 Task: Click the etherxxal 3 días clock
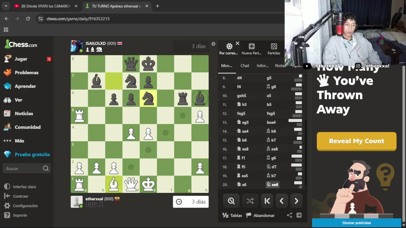coord(191,202)
